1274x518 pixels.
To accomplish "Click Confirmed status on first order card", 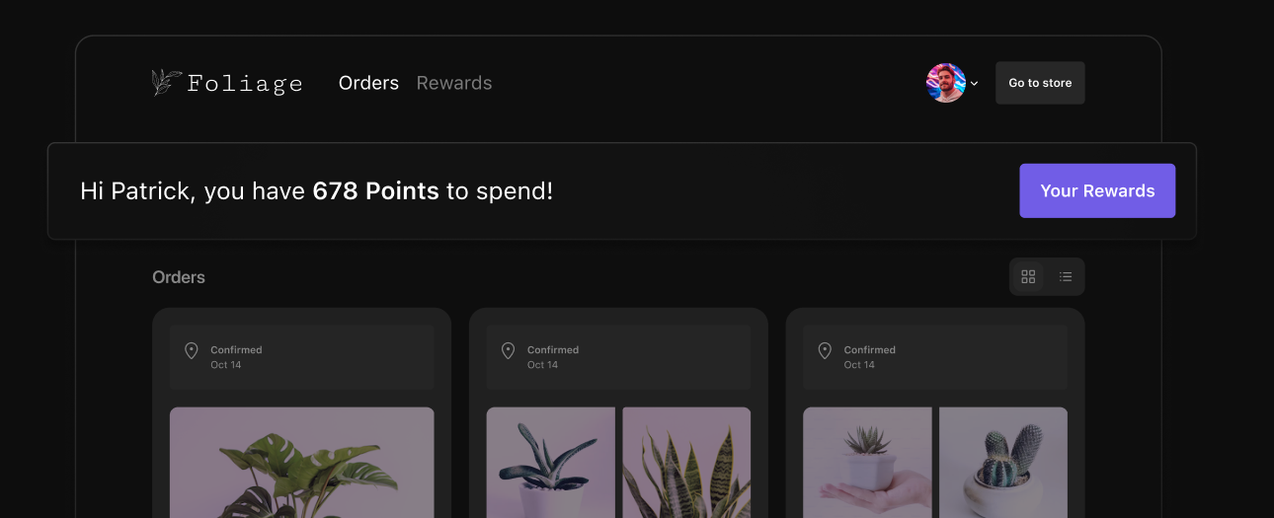I will point(236,350).
